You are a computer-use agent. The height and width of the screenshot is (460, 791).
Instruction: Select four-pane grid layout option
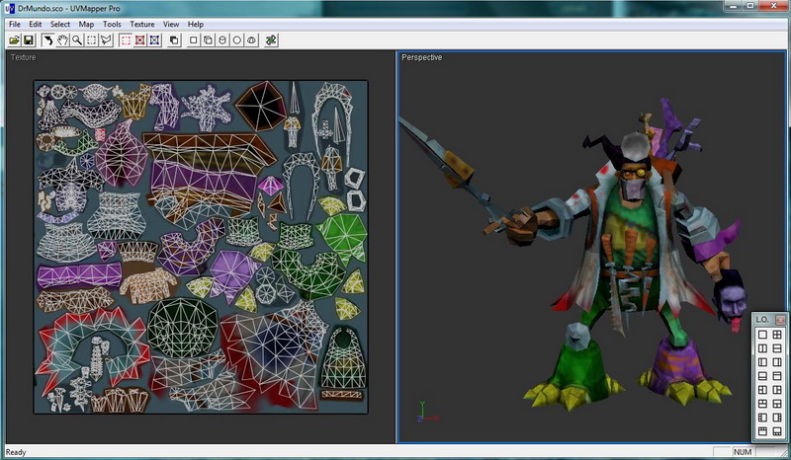pos(778,335)
